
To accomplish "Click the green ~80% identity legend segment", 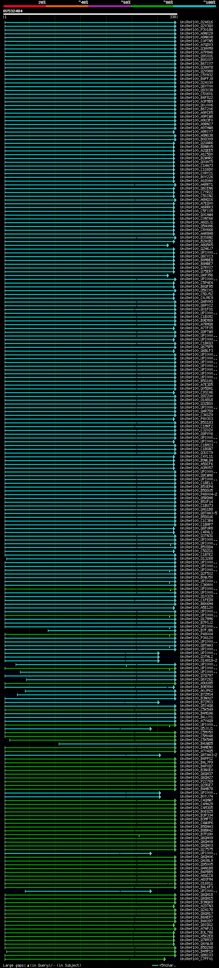I will (152, 6).
